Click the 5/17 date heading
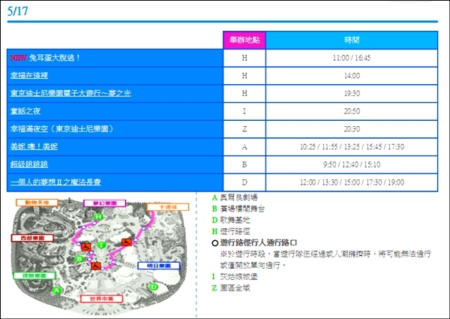The width and height of the screenshot is (450, 319). (17, 11)
